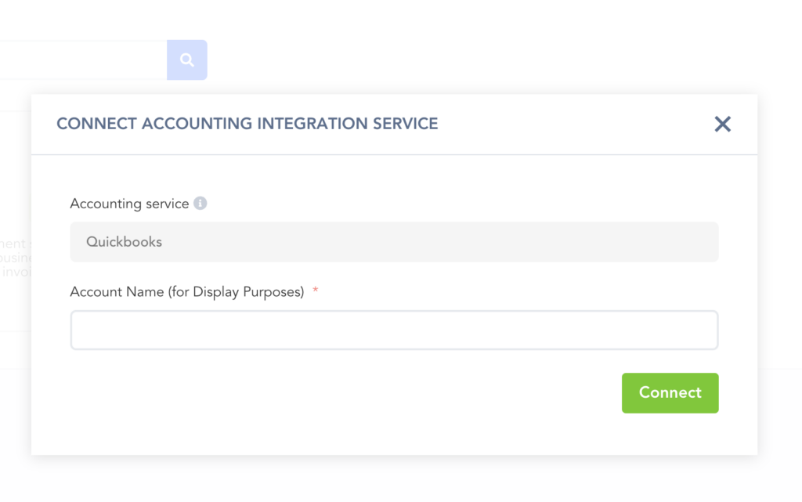Focus the Account Name text input

tap(394, 330)
